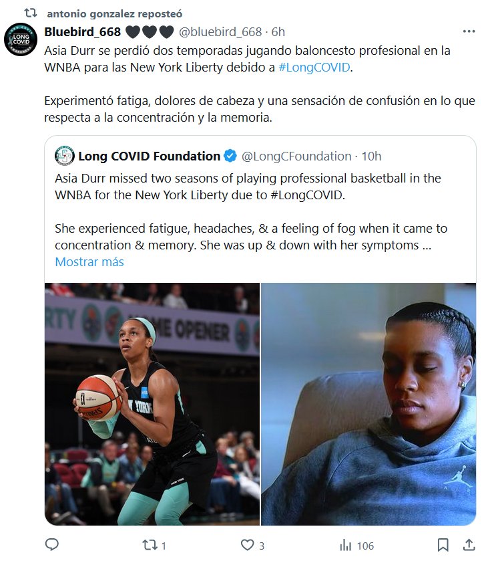Click the blue verified badge
Image resolution: width=490 pixels, height=563 pixels.
pyautogui.click(x=230, y=156)
